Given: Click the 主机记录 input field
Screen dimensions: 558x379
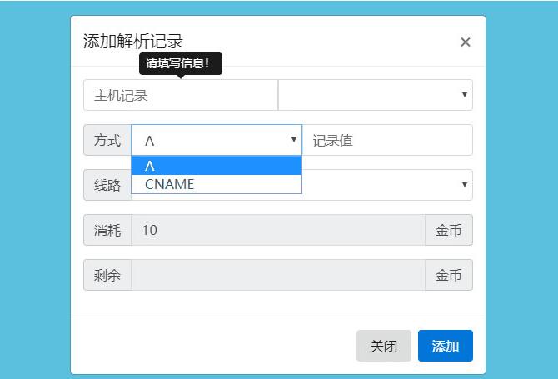Looking at the screenshot, I should pos(180,96).
